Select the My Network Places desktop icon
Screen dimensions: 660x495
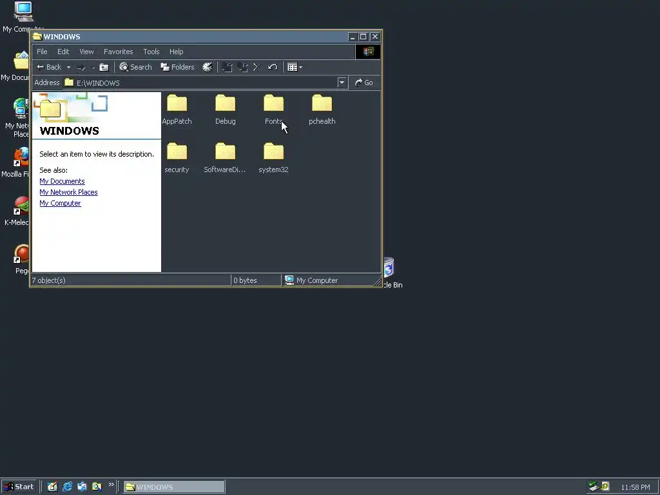[16, 117]
